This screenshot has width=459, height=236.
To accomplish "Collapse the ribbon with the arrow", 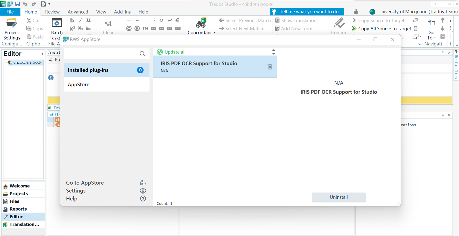I will (x=457, y=45).
